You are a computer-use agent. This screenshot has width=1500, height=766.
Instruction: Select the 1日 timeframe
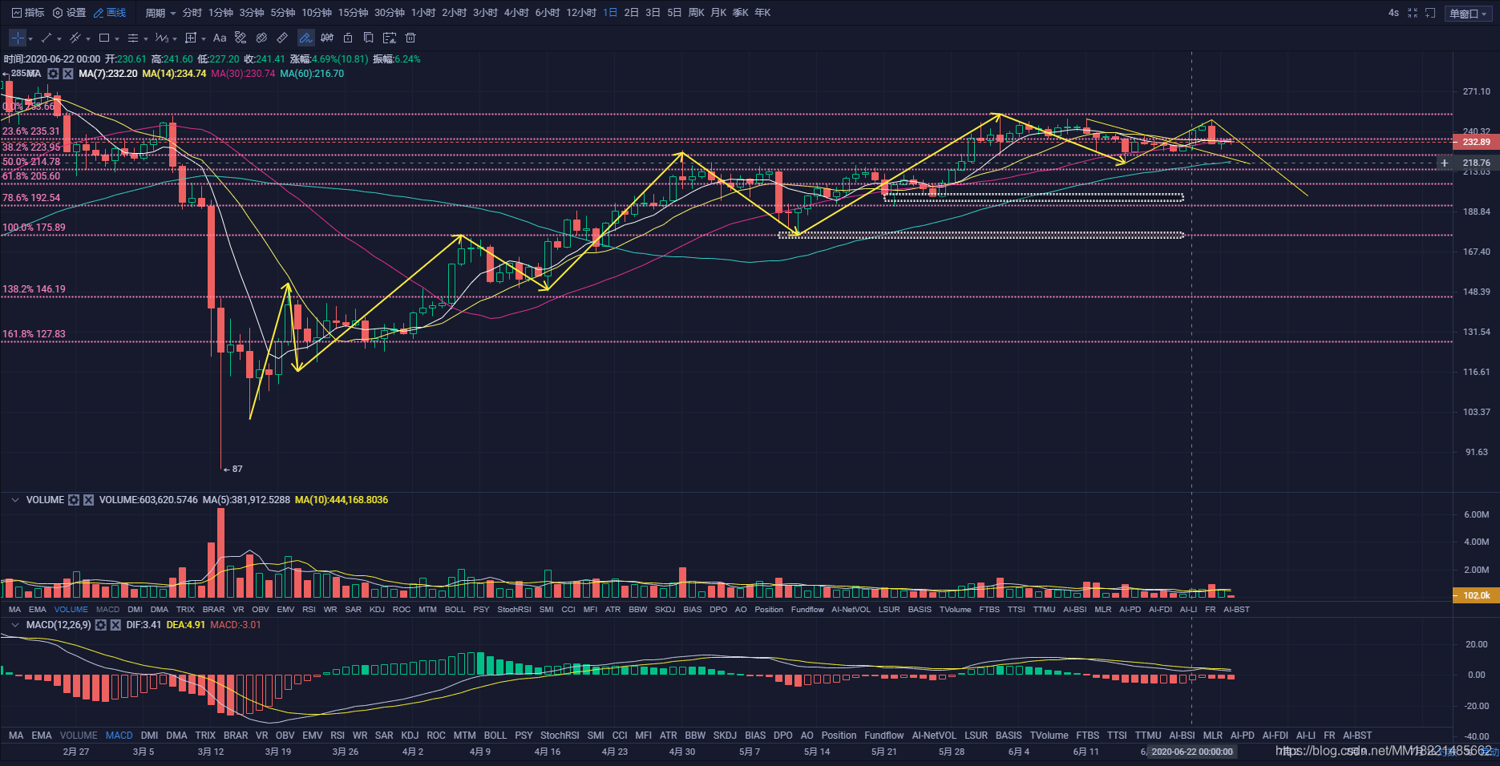pos(610,13)
